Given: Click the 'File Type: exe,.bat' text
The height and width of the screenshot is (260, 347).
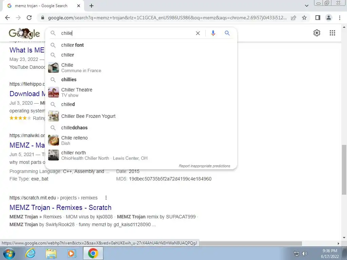Looking at the screenshot, I should pyautogui.click(x=29, y=179).
